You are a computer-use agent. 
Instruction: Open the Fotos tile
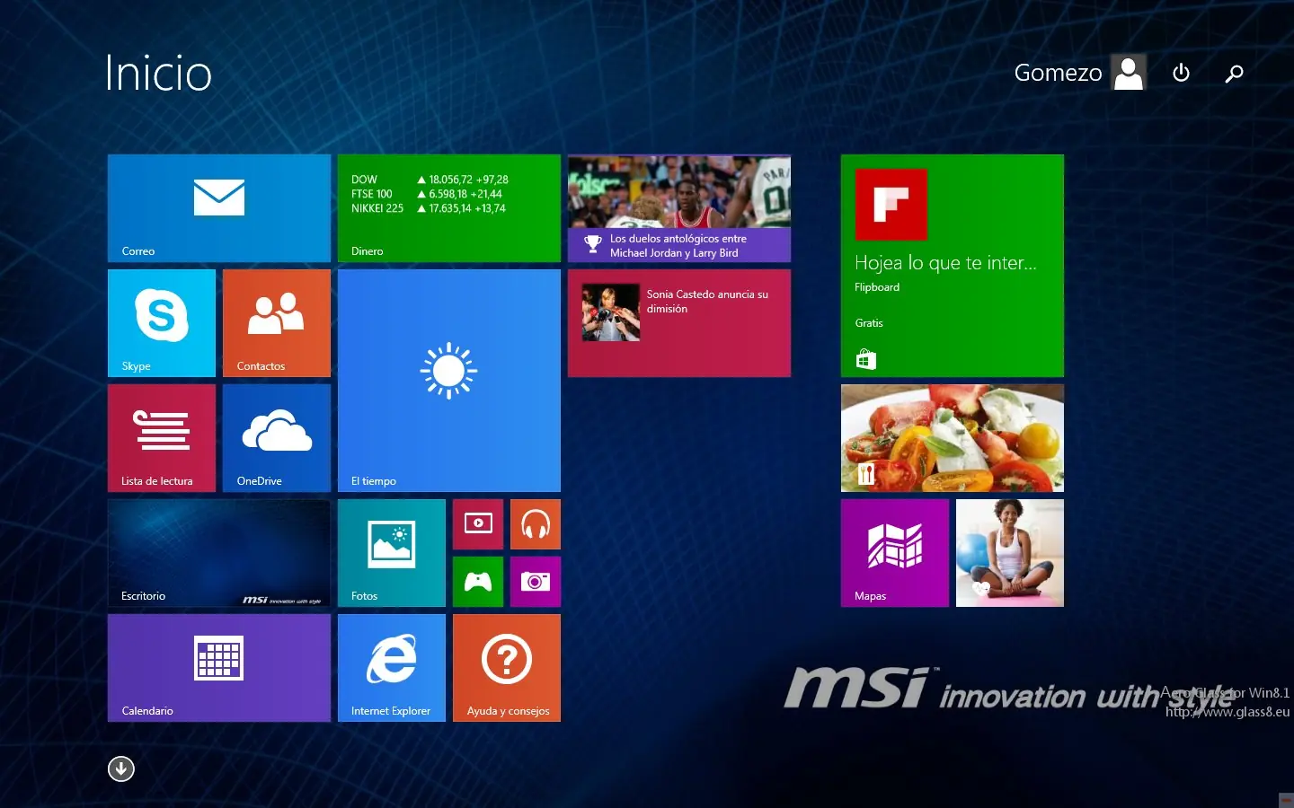click(392, 553)
